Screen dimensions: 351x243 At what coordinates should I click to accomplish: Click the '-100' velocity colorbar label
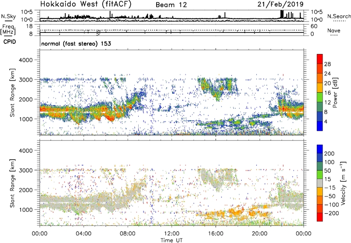[332, 205]
